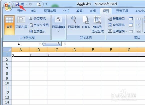Click 新建窗口 new window
145x105 pixels.
[116, 19]
